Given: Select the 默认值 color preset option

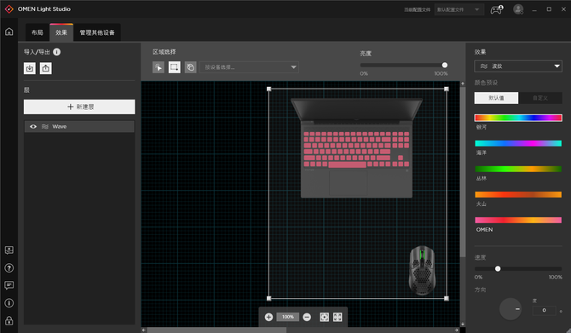Looking at the screenshot, I should pyautogui.click(x=496, y=98).
